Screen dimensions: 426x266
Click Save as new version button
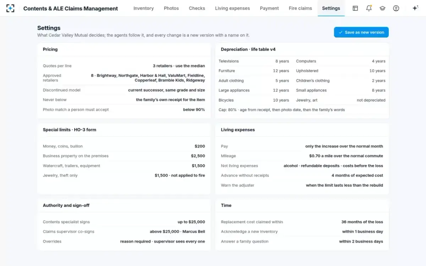coord(361,32)
